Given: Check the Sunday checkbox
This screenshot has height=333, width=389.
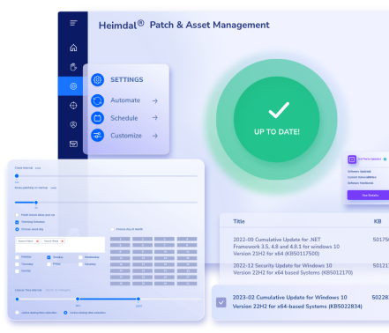Looking at the screenshot, I should pyautogui.click(x=17, y=271).
